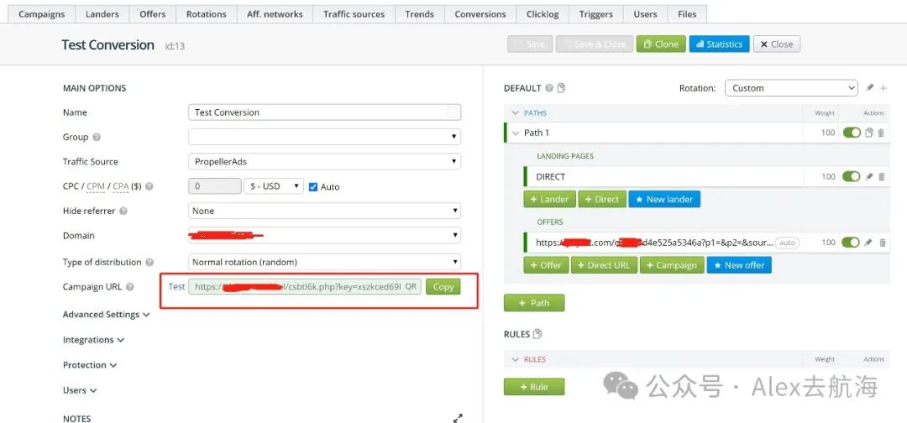The height and width of the screenshot is (423, 907).
Task: Open the Files tab
Action: [687, 14]
